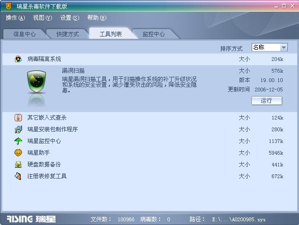The height and width of the screenshot is (225, 299).
Task: Click the 其它嵌入式查杀 row text
Action: (47, 118)
